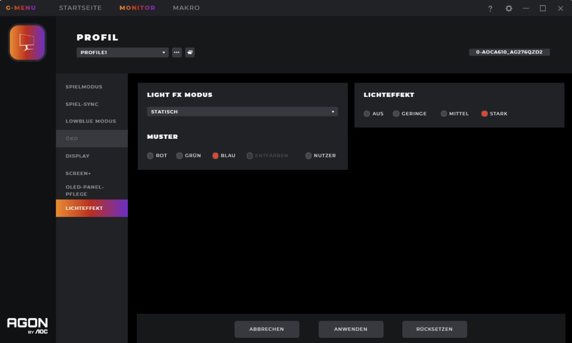Select the ROT pattern radio button
The width and height of the screenshot is (572, 343).
(x=151, y=156)
